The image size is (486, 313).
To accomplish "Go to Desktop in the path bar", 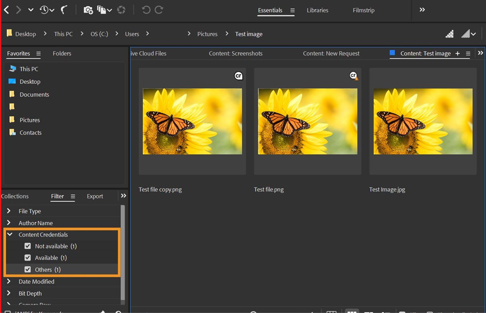I will (26, 34).
